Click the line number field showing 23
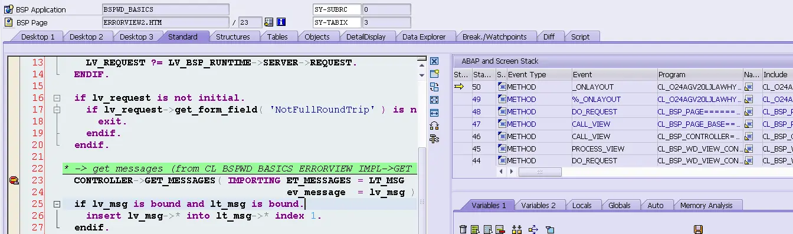 coord(250,22)
